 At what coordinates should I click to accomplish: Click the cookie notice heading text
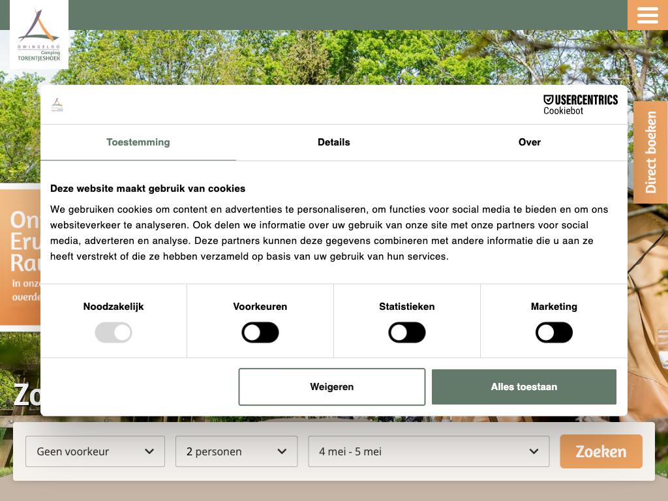click(x=148, y=189)
